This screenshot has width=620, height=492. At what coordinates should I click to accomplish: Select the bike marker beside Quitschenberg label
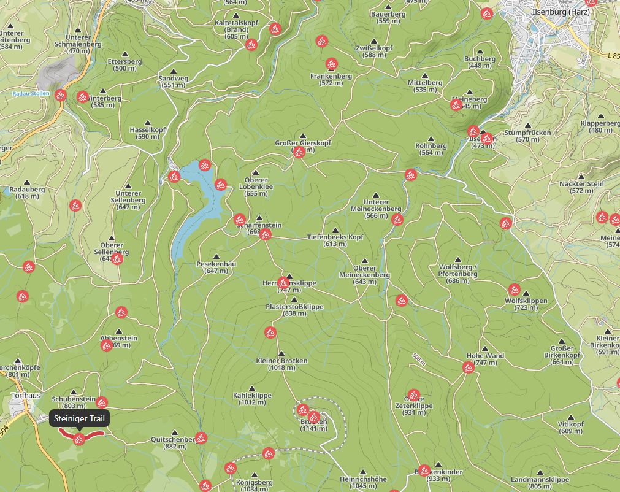(x=201, y=438)
